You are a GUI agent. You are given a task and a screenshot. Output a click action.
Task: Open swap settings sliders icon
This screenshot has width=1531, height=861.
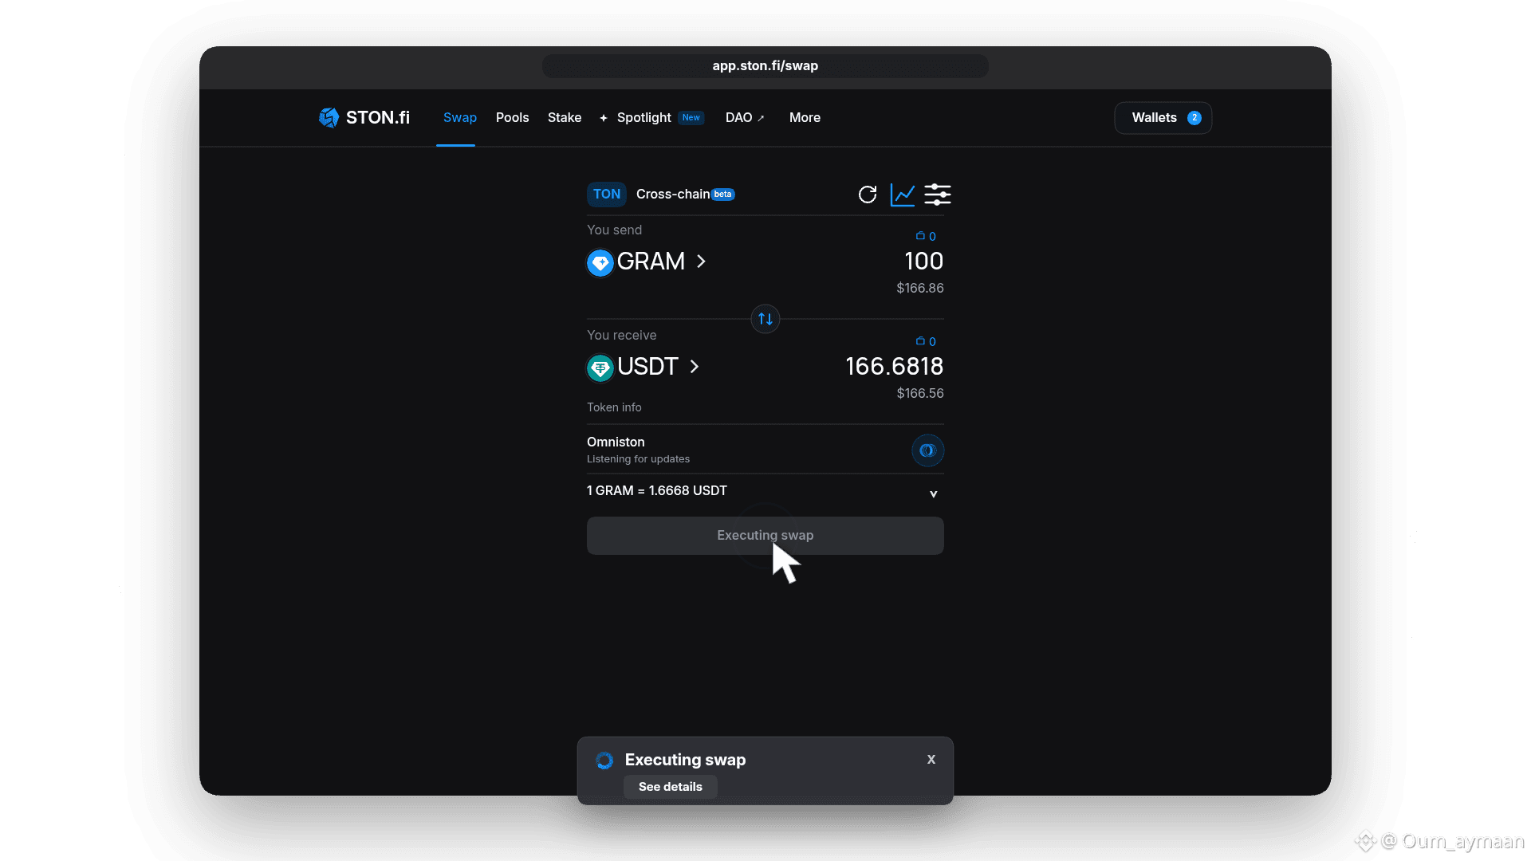[938, 195]
